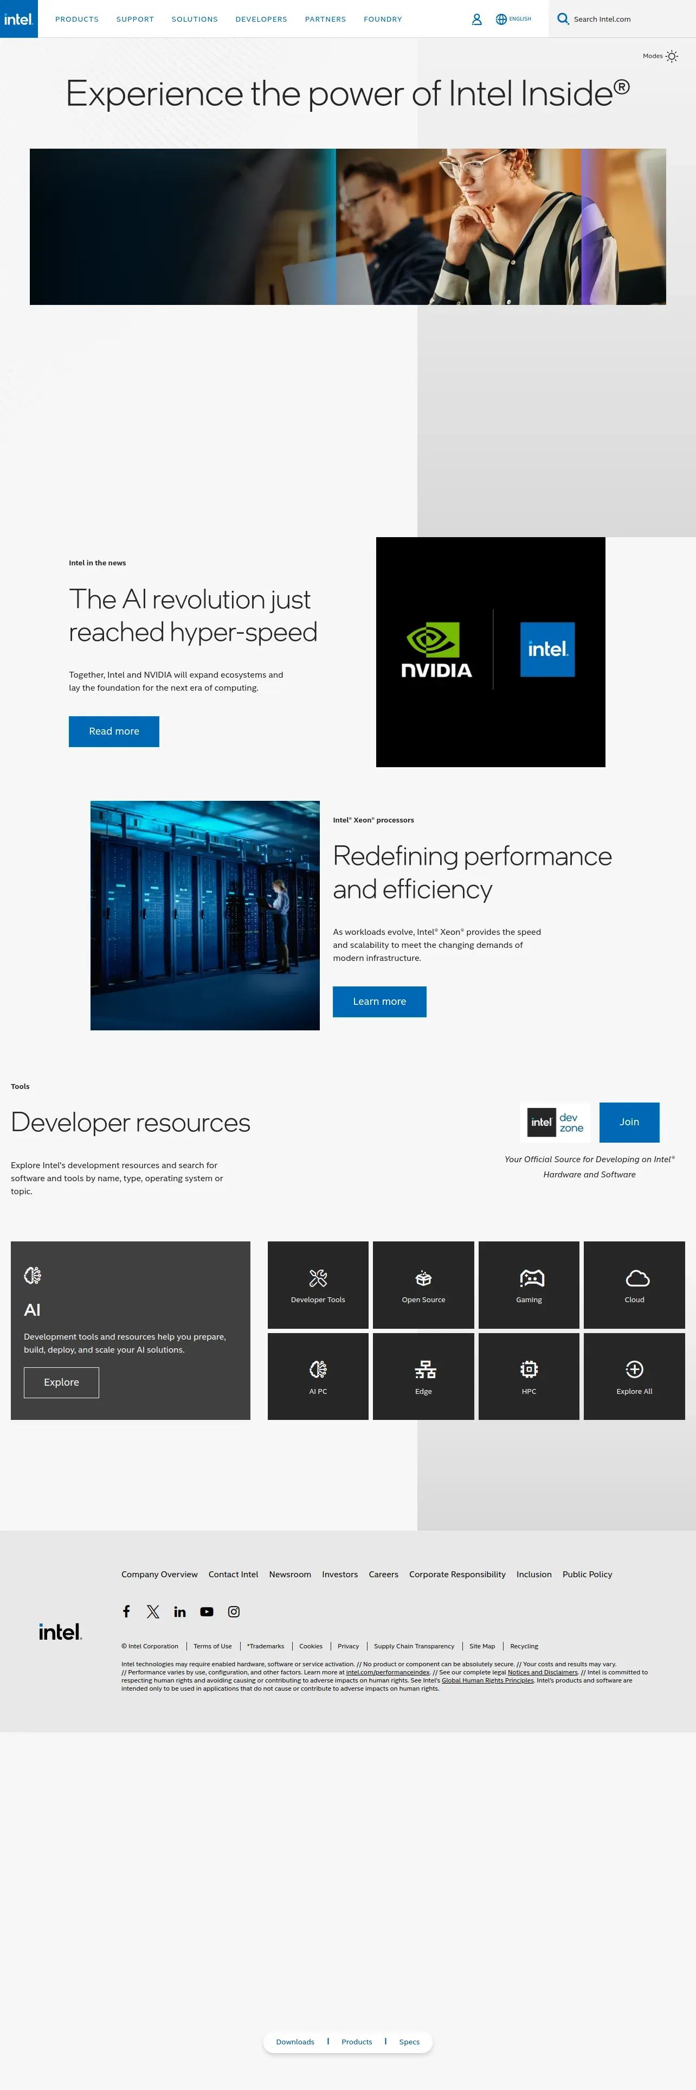
Task: Open the Recycling link
Action: (524, 1646)
